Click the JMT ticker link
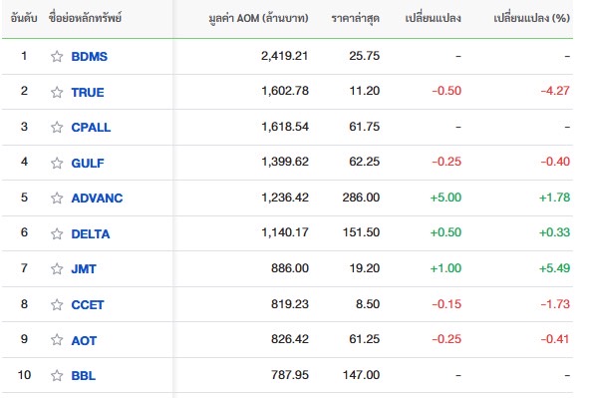This screenshot has height=398, width=591. pyautogui.click(x=84, y=269)
